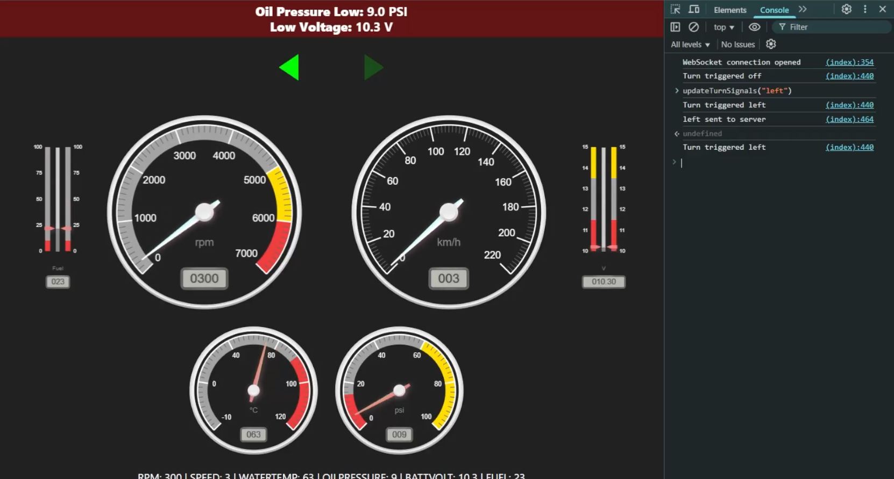Viewport: 894px width, 479px height.
Task: Click the water temperature readout 063
Action: point(253,434)
